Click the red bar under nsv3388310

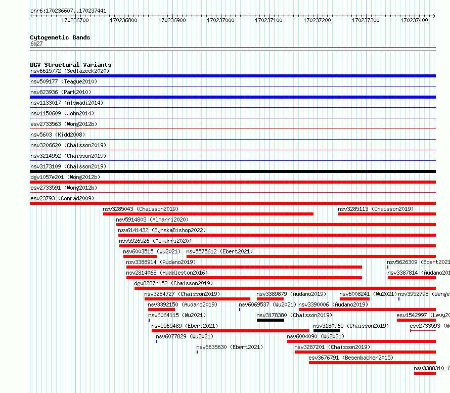pyautogui.click(x=425, y=373)
